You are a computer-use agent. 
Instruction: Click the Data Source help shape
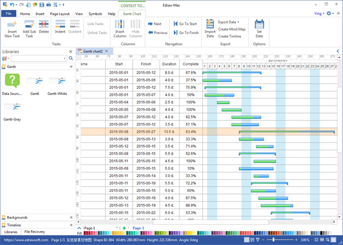click(x=13, y=81)
